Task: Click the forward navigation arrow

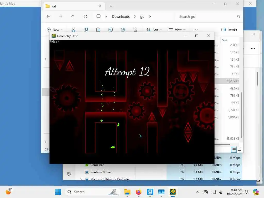Action: tap(61, 16)
